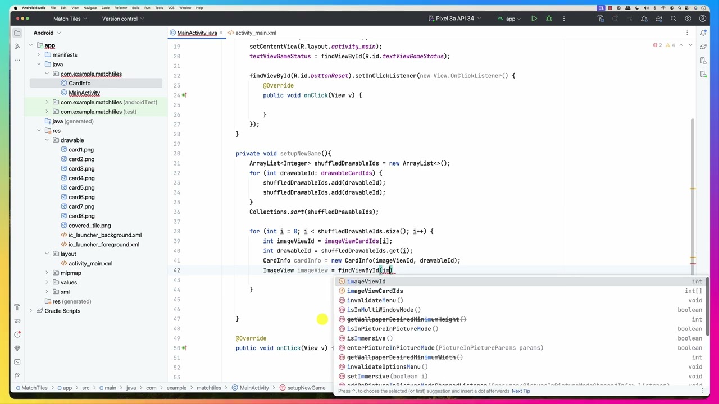Screen dimensions: 719x404
Task: Expand the values folder
Action: click(x=47, y=282)
